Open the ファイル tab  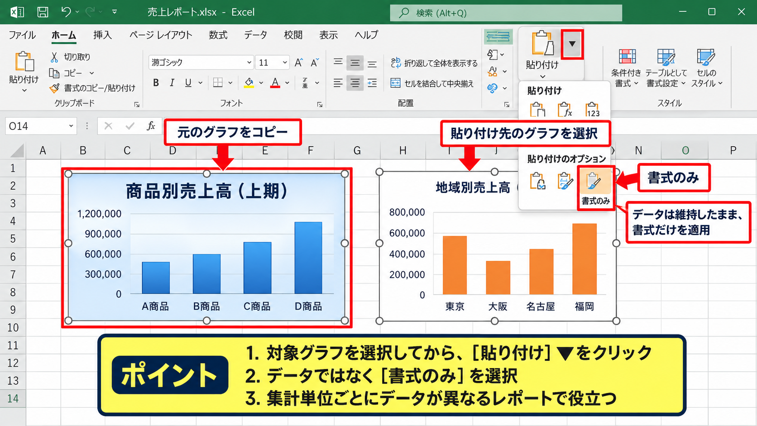[x=22, y=35]
